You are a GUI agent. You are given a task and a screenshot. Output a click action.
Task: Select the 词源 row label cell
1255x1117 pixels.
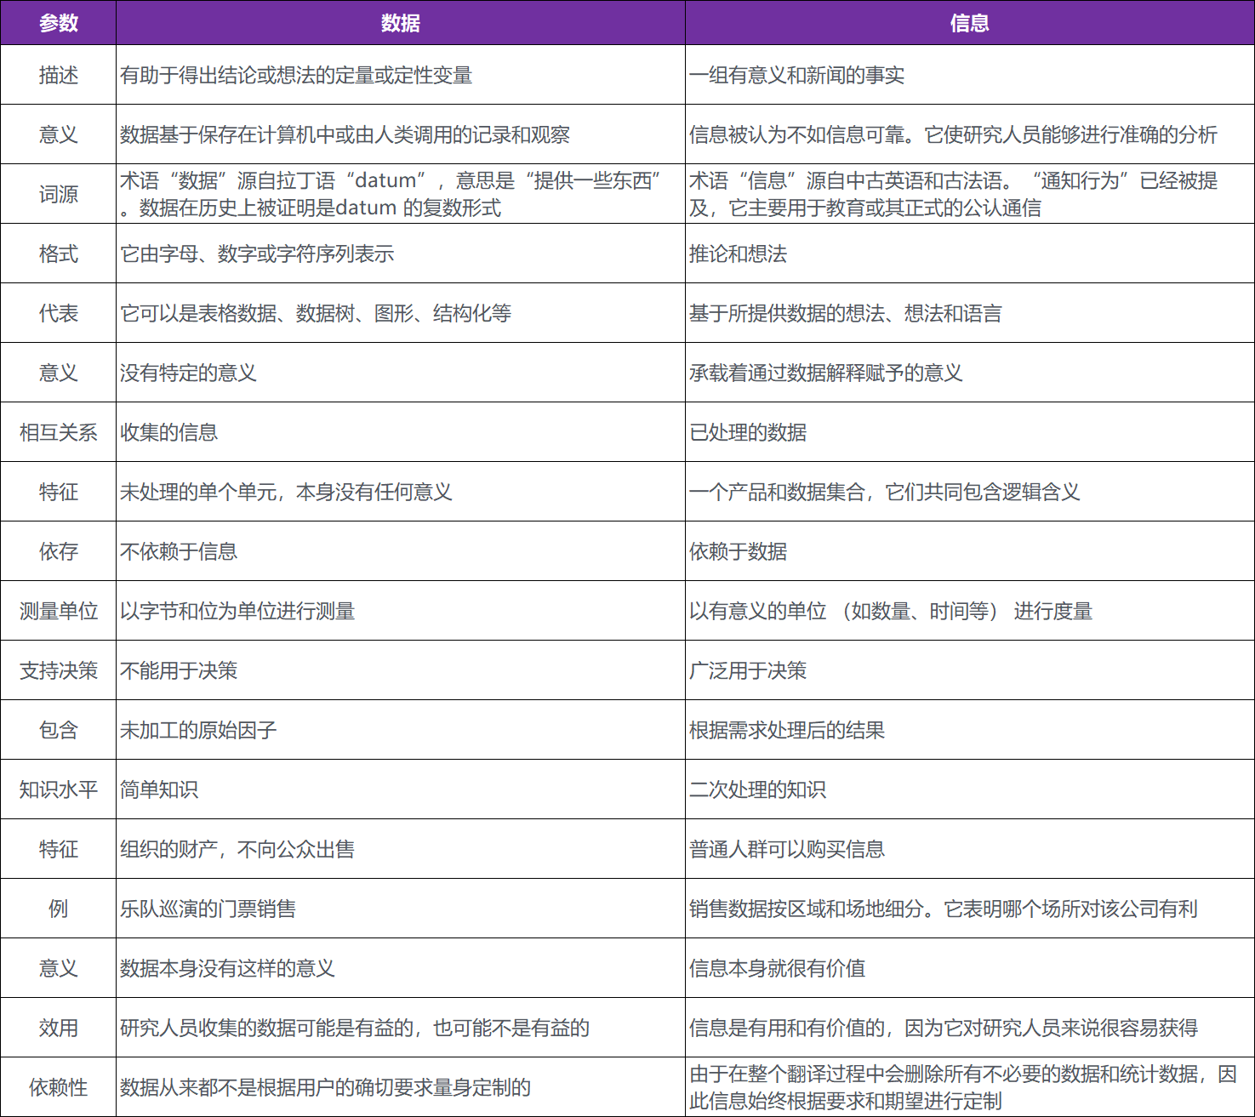click(x=58, y=194)
